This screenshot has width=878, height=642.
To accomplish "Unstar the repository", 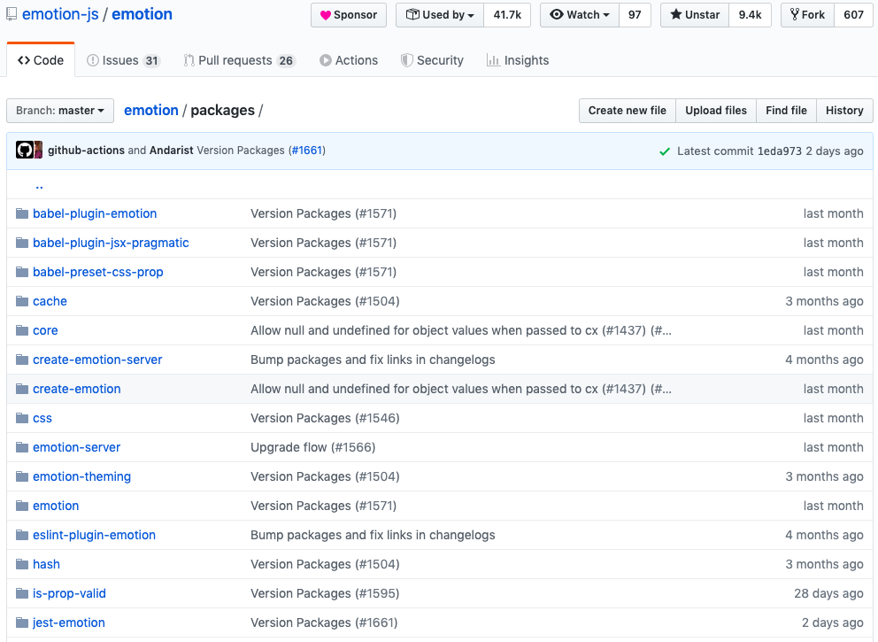I will coord(695,14).
